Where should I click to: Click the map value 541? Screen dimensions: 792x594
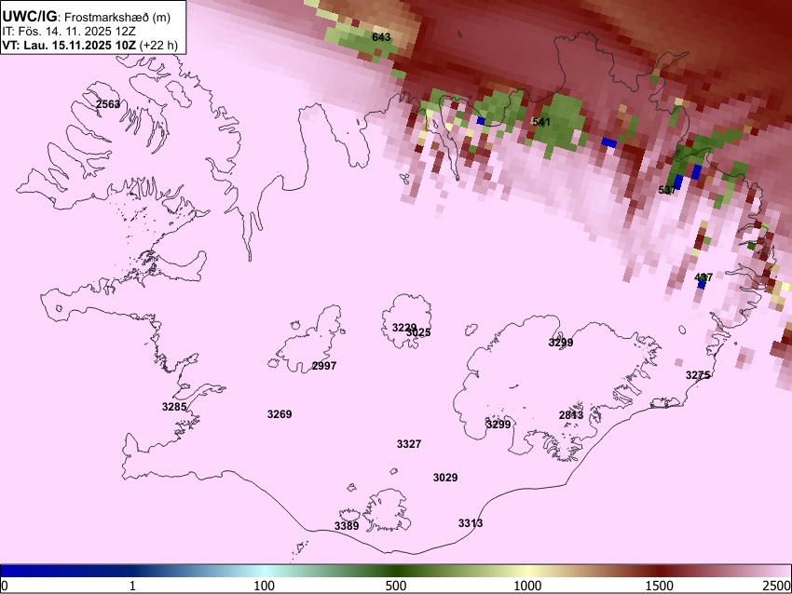pyautogui.click(x=541, y=122)
